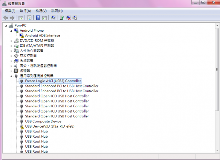Click the 通用序列匯流排控制器 USB icon
Image resolution: width=220 pixels, height=160 pixels.
tap(16, 76)
